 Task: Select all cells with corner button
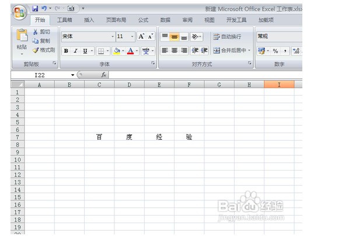coord(18,85)
